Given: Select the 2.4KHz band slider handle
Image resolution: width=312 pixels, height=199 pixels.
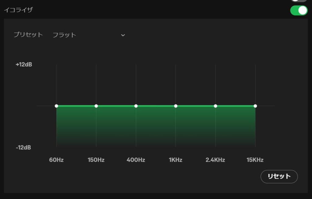Looking at the screenshot, I should pos(215,106).
